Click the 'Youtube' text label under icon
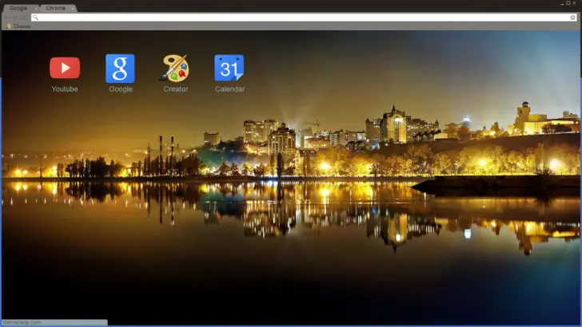This screenshot has height=327, width=582. (65, 89)
